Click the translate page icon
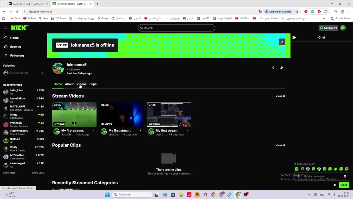This screenshot has width=353, height=199. (x=260, y=12)
